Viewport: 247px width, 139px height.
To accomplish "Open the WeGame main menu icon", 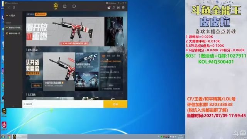I will (118, 3).
